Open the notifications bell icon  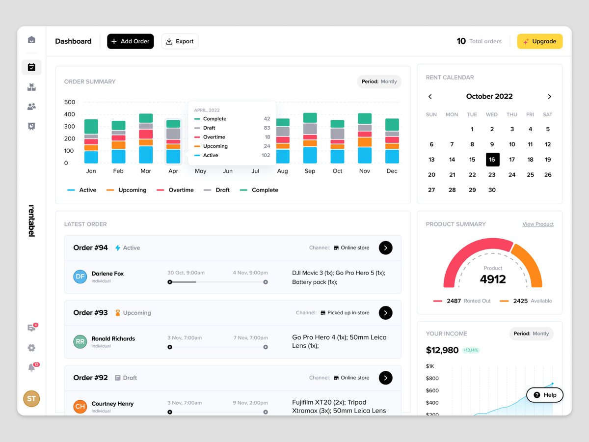pos(31,367)
